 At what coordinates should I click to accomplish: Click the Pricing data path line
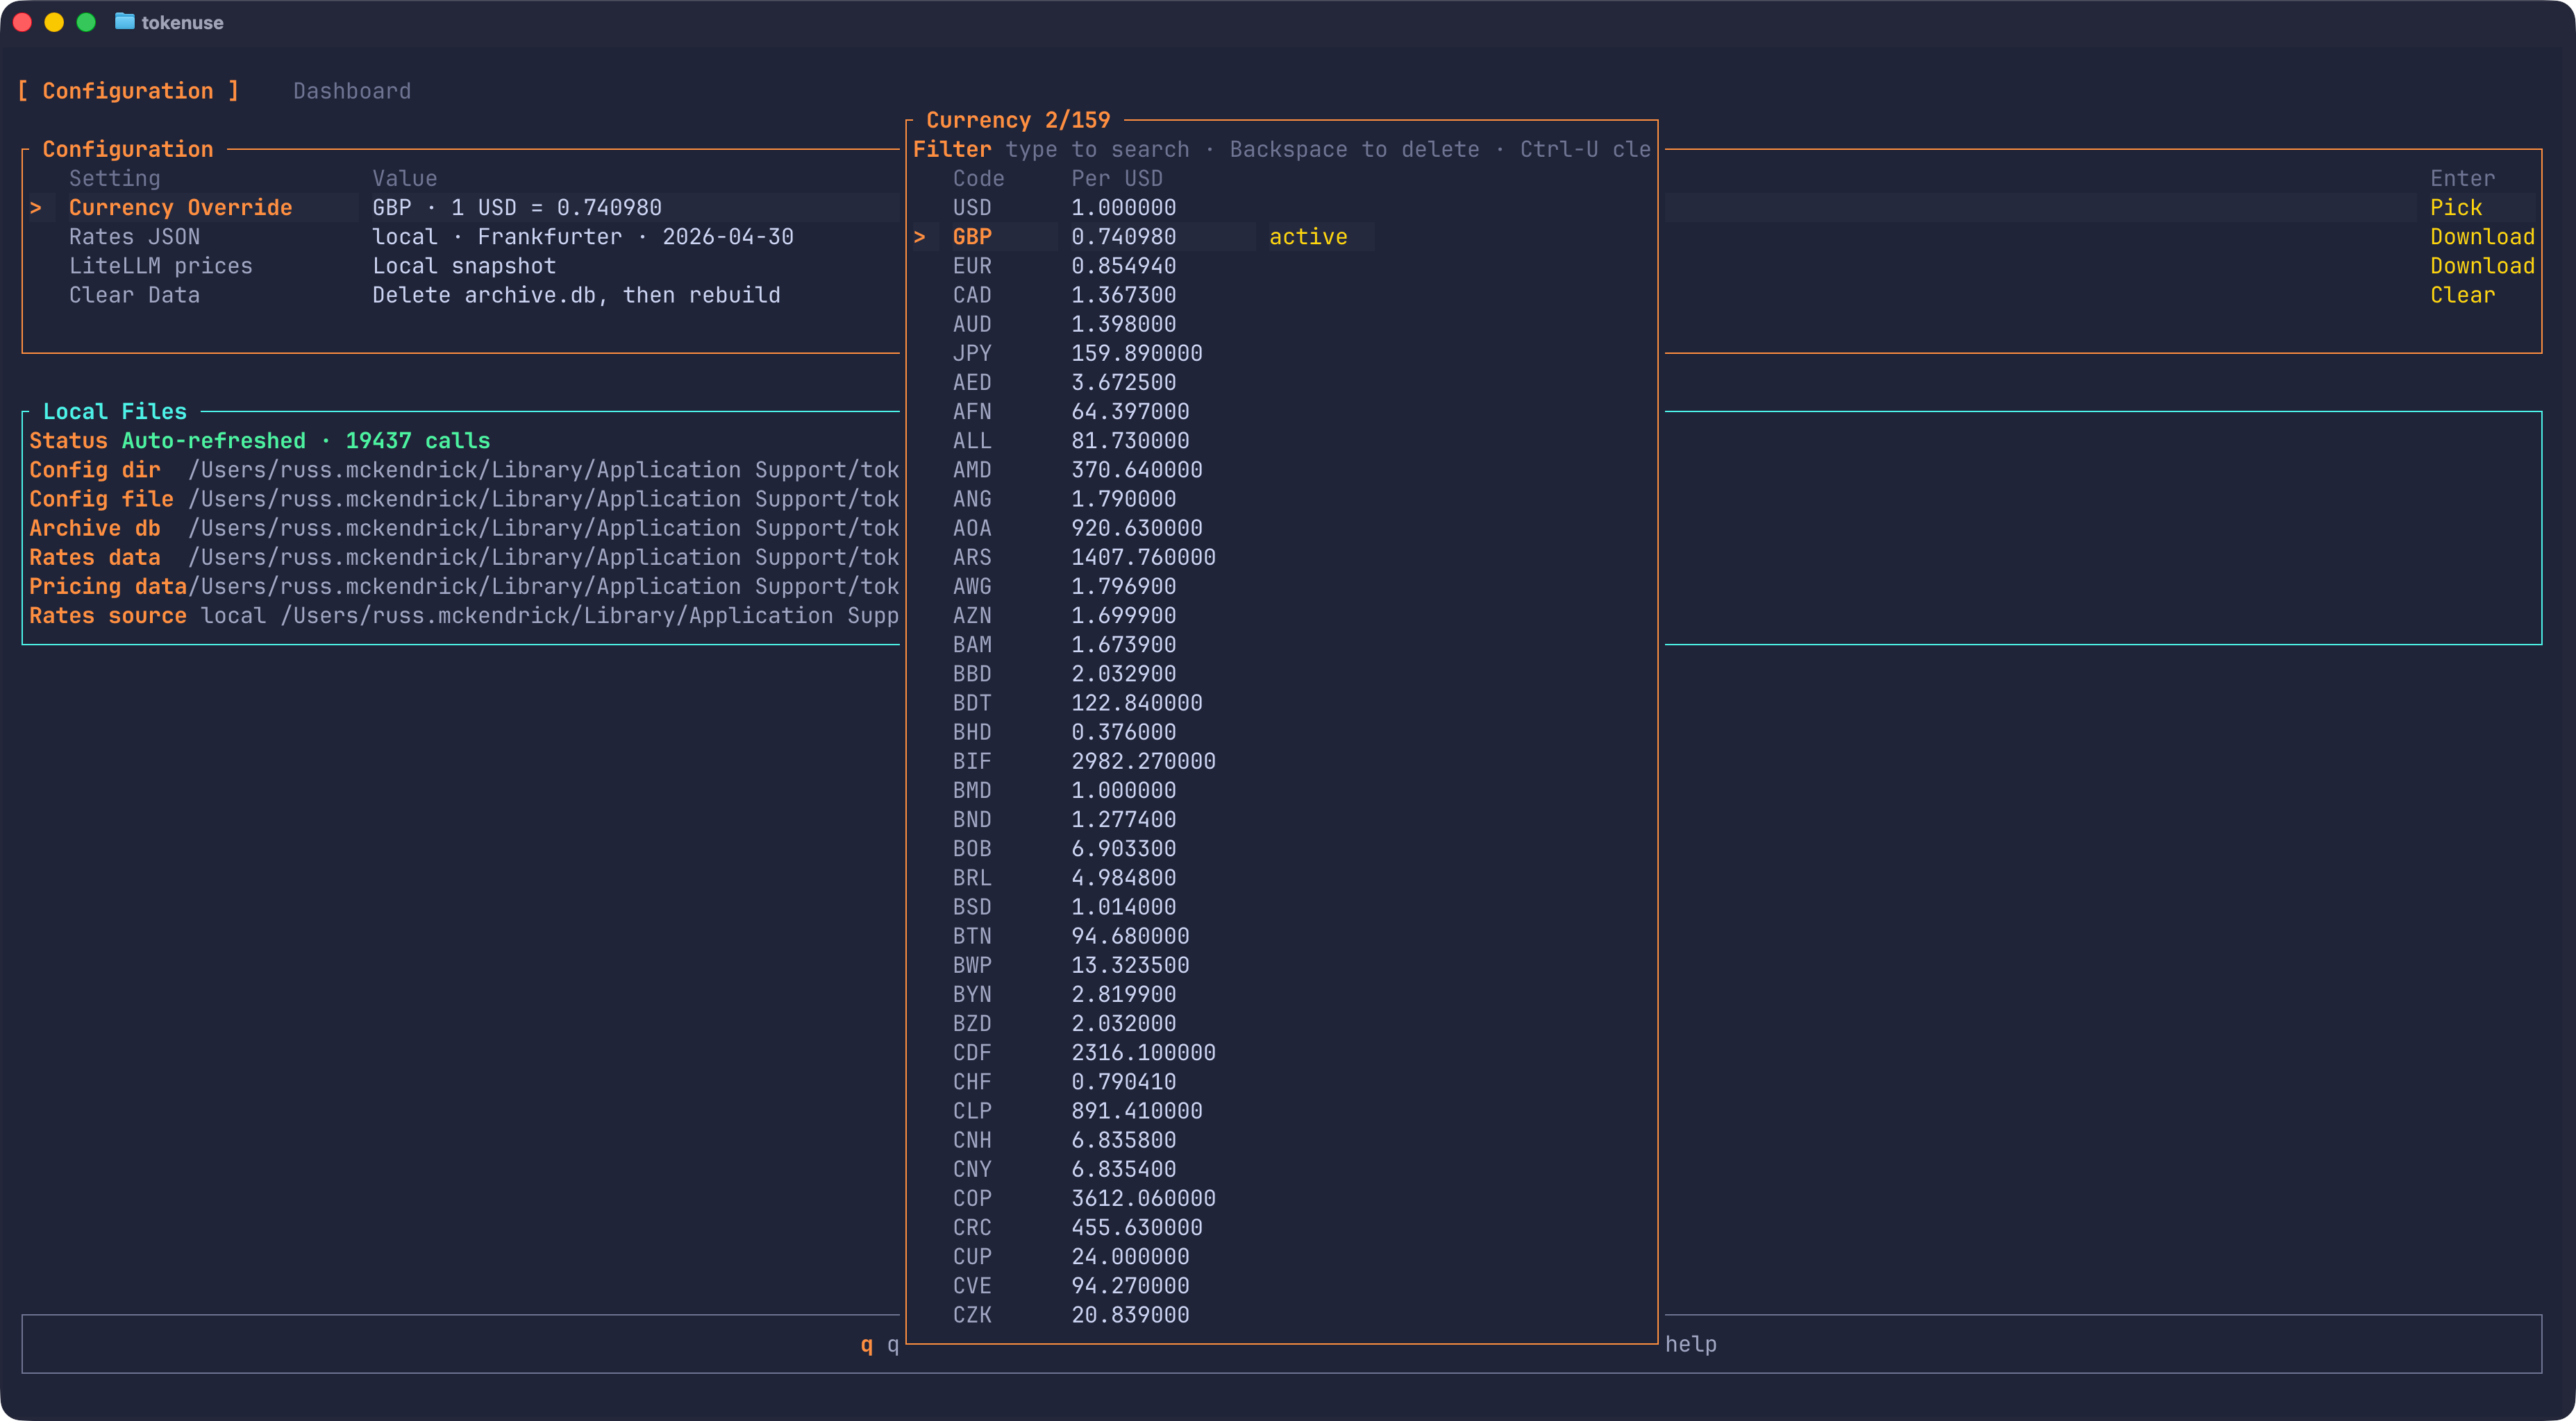click(464, 586)
